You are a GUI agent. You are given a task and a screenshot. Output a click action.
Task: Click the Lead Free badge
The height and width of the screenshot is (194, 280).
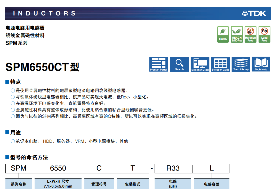click(264, 34)
